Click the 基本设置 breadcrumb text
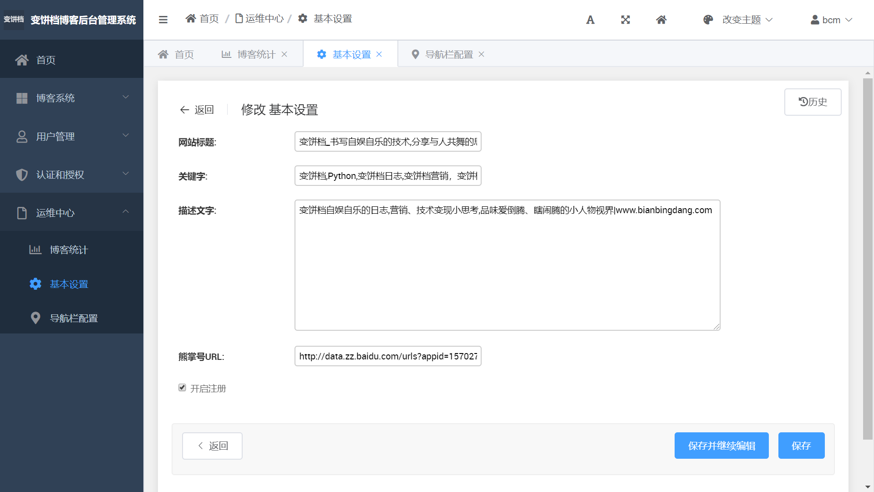Viewport: 874px width, 492px height. pyautogui.click(x=333, y=18)
